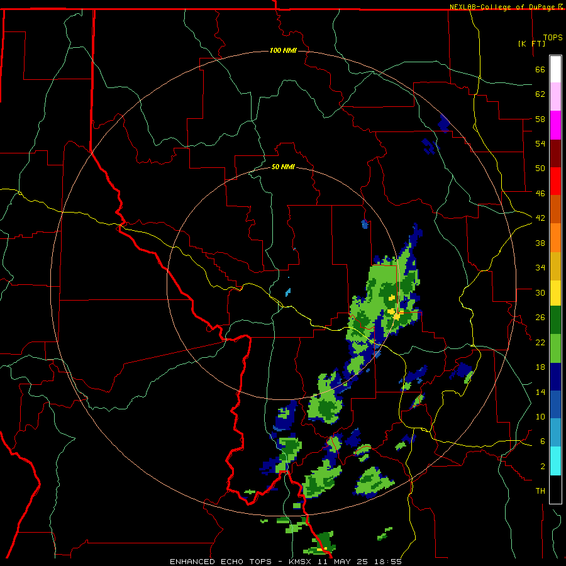The image size is (566, 566).
Task: Click the light pink legend color swatch
Action: [x=555, y=96]
